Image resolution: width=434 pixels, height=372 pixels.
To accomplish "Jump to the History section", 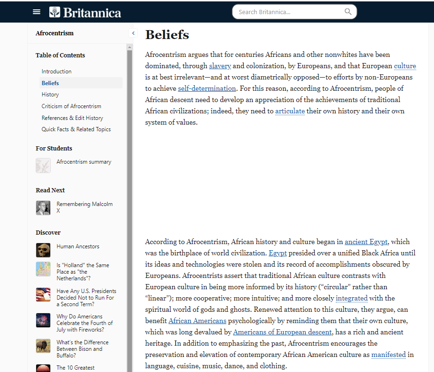I will tap(50, 95).
